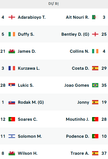Click the Spain flag next to Traore A.
This screenshot has height=159, width=108.
pyautogui.click(x=95, y=153)
